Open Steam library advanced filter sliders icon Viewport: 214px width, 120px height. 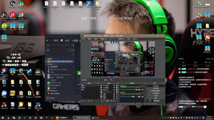click(73, 54)
